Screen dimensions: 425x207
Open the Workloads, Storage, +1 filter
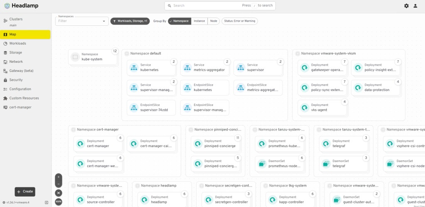(130, 21)
